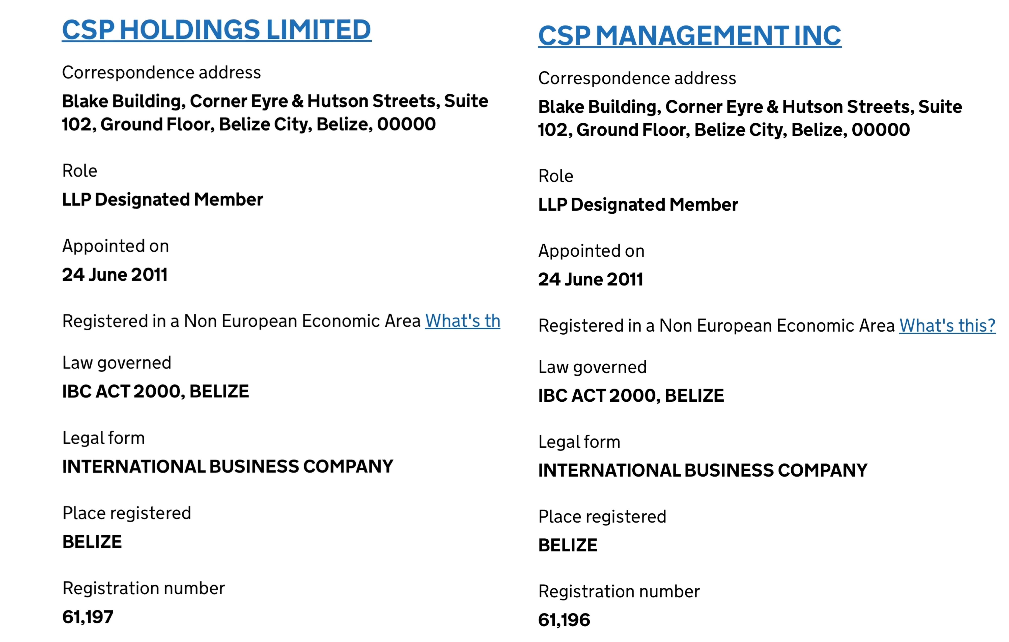1009x642 pixels.
Task: Click registration number 61,197
Action: point(88,617)
